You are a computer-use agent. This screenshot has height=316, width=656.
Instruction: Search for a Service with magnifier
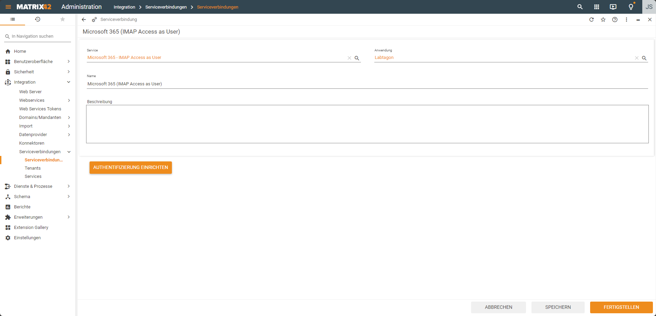pos(357,58)
